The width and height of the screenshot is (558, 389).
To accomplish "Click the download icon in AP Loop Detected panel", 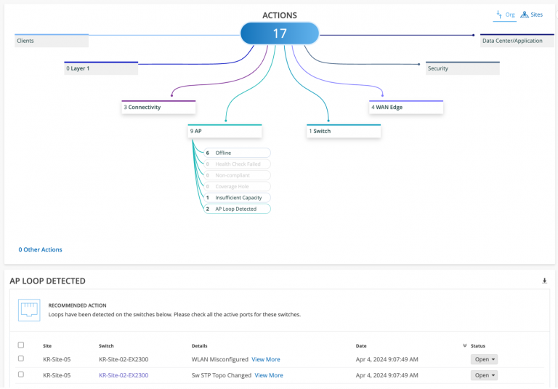I will tap(544, 281).
